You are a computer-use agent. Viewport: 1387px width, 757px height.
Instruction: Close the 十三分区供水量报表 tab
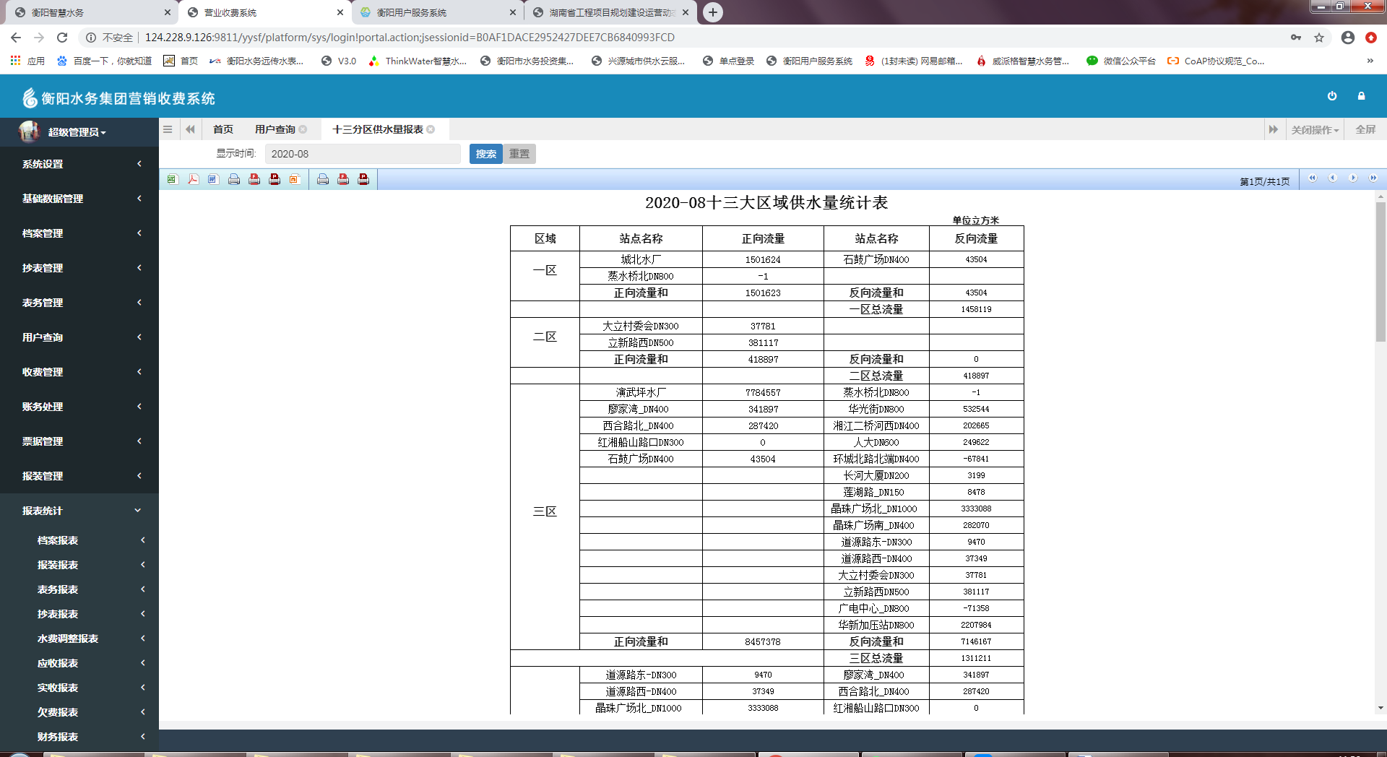point(431,129)
